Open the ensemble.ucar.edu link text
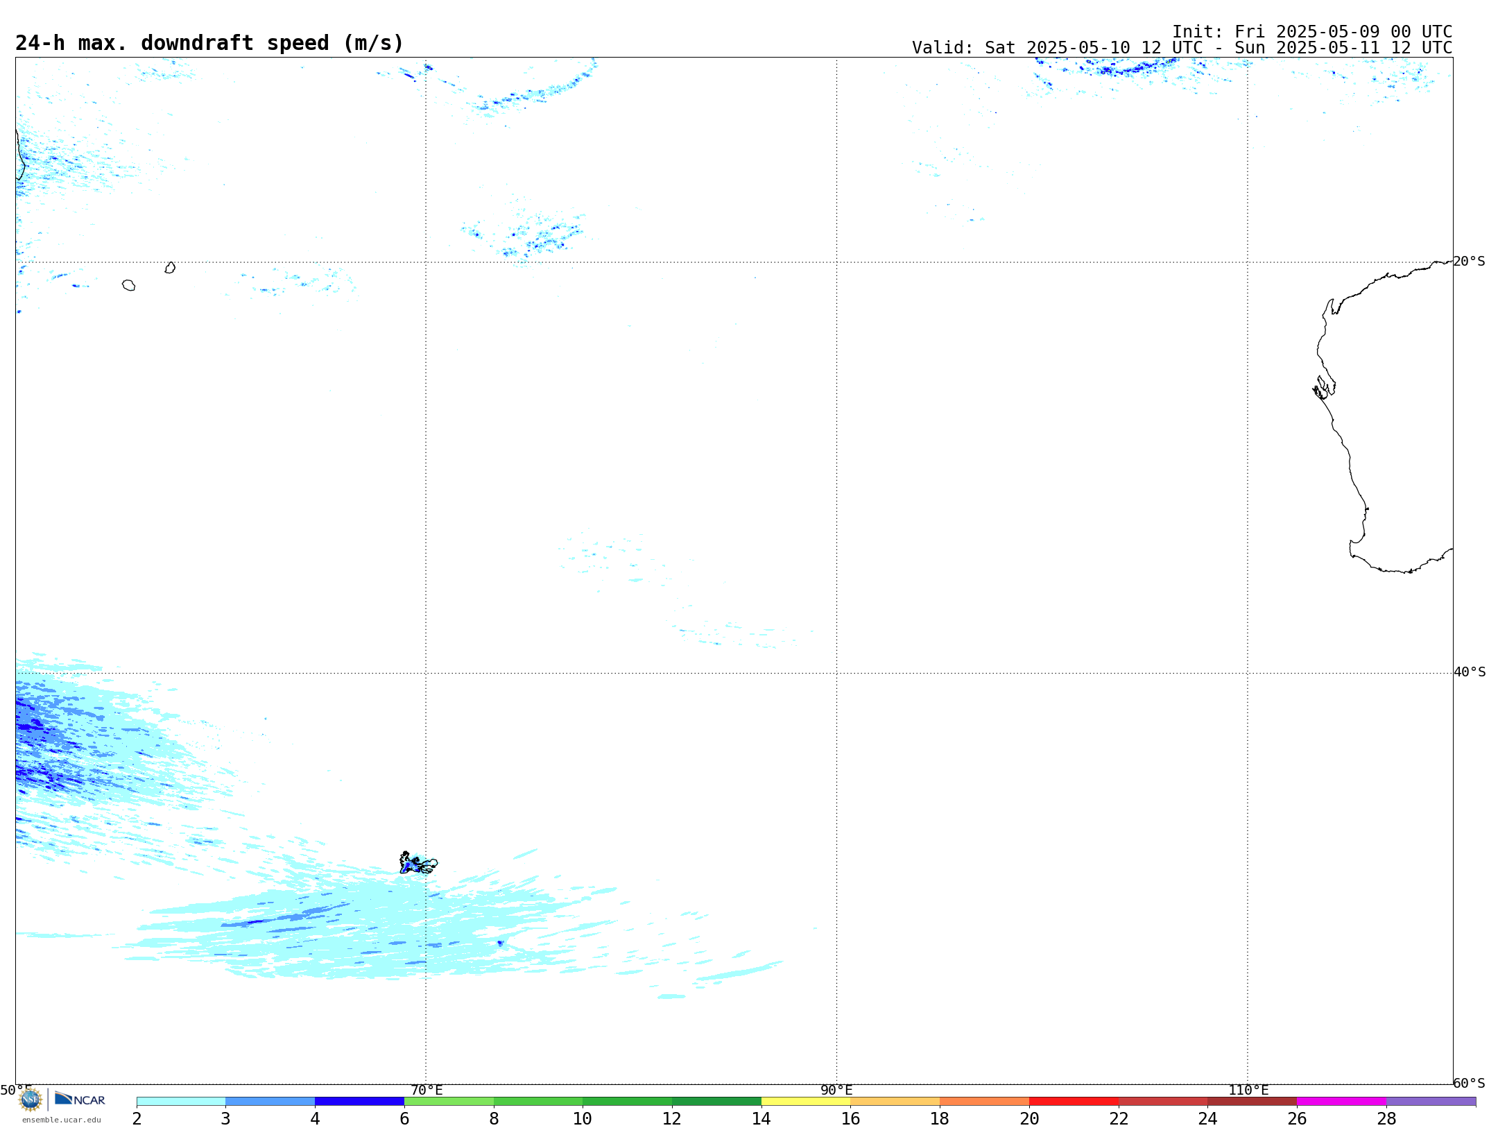Viewport: 1498px width, 1128px height. click(x=62, y=1120)
